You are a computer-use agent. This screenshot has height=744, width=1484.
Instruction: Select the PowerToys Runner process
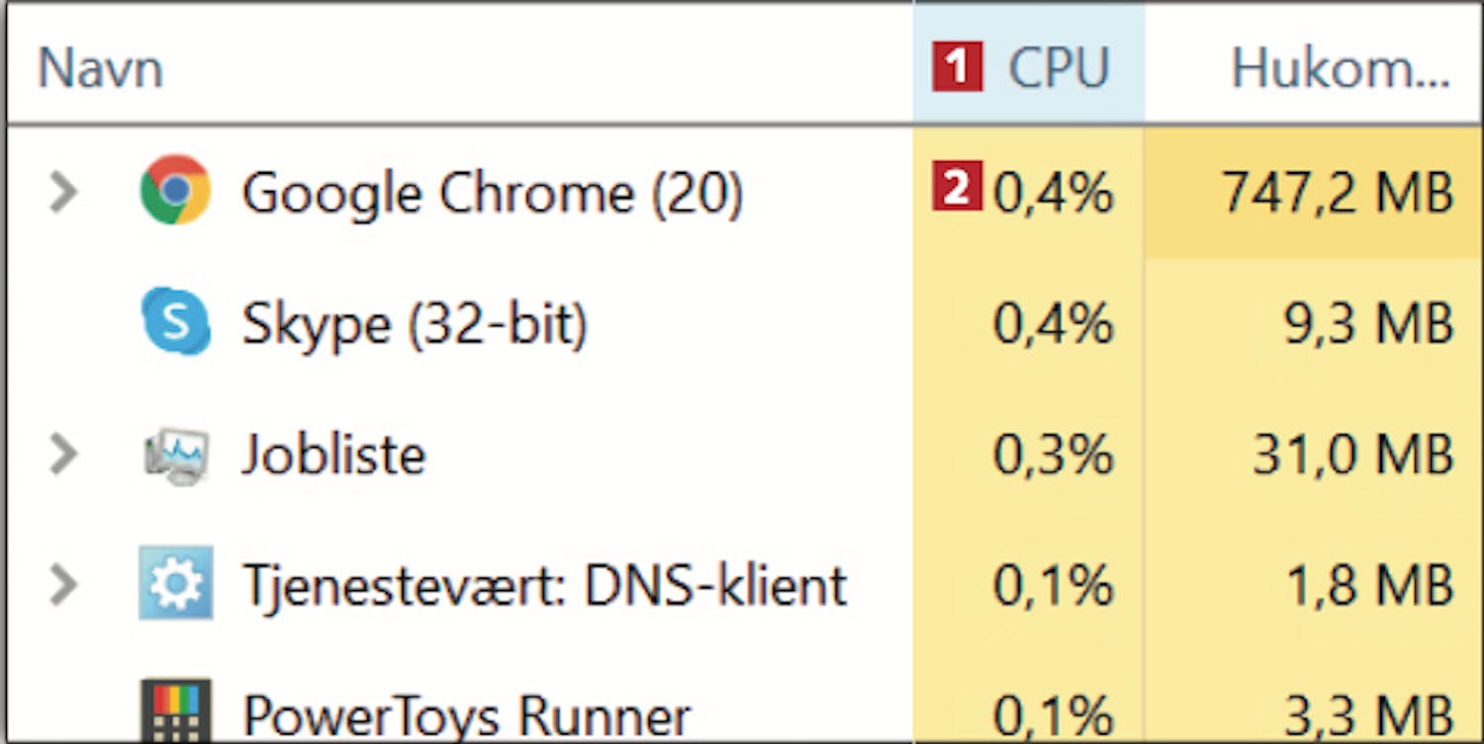466,715
